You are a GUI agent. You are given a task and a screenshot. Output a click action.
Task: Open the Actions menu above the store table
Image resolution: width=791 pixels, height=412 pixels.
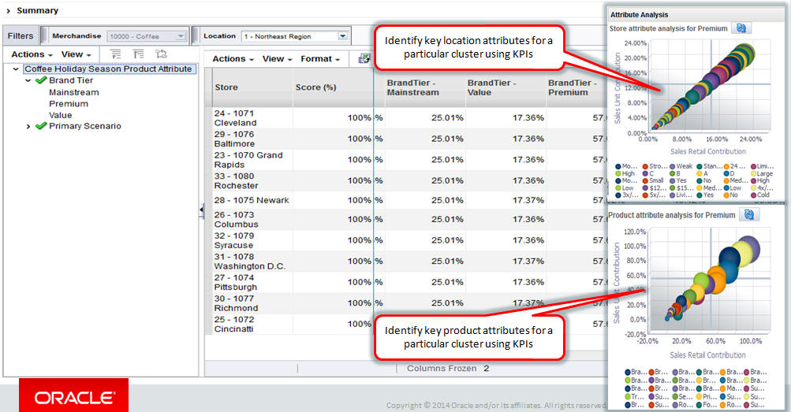(x=233, y=58)
